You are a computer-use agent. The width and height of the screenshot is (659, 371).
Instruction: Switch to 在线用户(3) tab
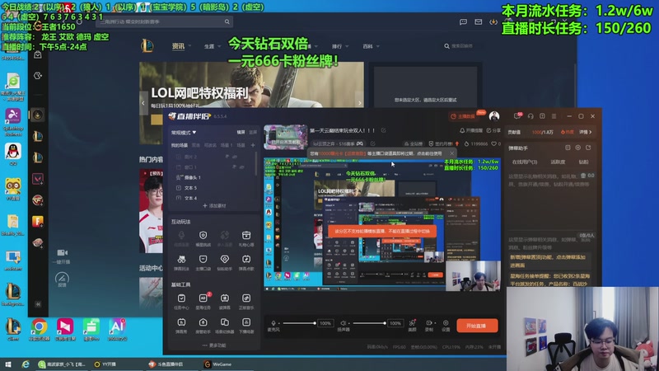[525, 162]
